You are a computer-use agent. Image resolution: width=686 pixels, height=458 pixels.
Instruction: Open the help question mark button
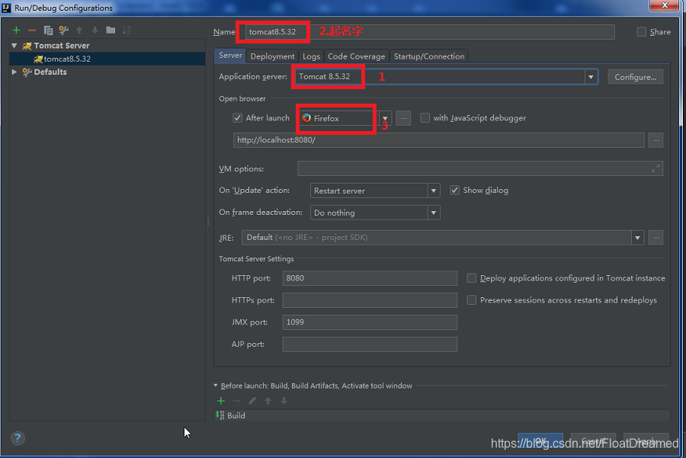point(18,438)
